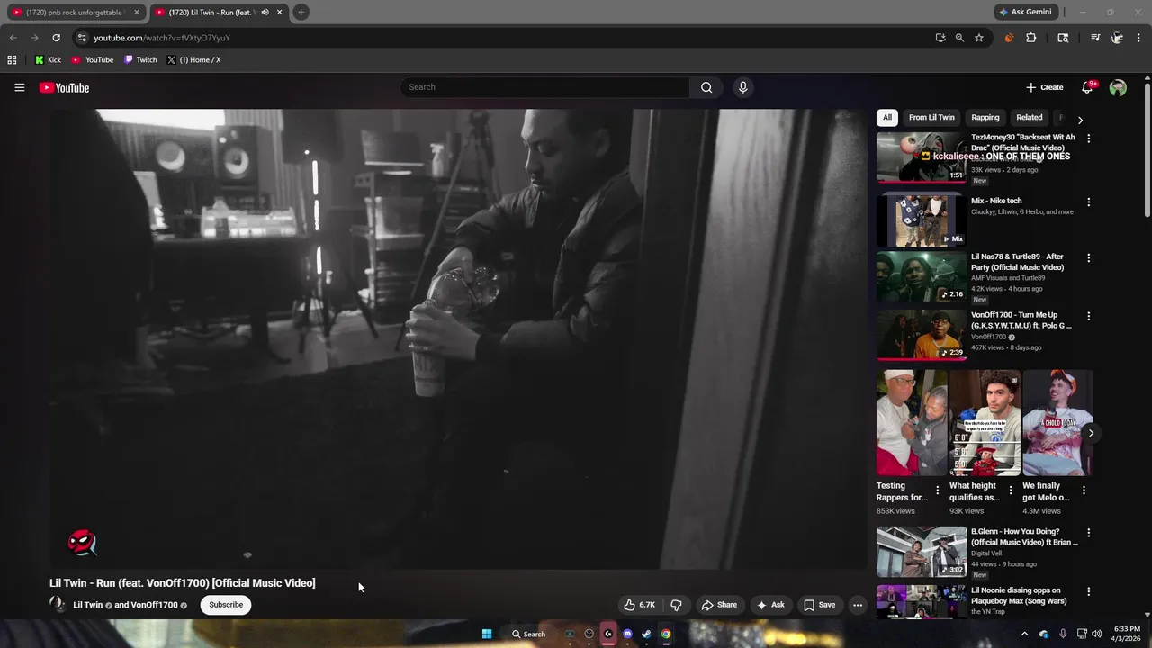
Task: Dislike the video
Action: click(x=676, y=605)
